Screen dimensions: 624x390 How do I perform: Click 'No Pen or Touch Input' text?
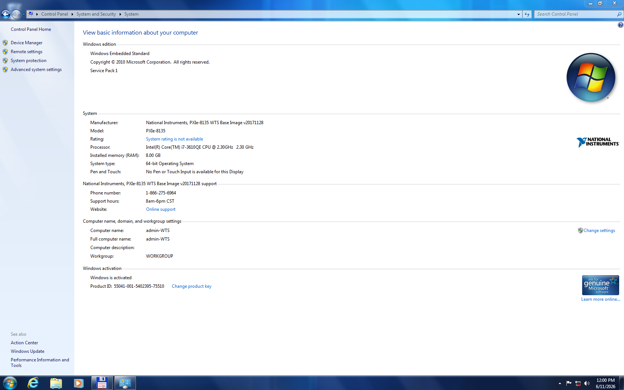195,172
